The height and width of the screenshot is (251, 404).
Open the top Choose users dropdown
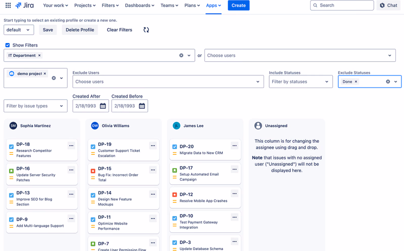pyautogui.click(x=300, y=55)
